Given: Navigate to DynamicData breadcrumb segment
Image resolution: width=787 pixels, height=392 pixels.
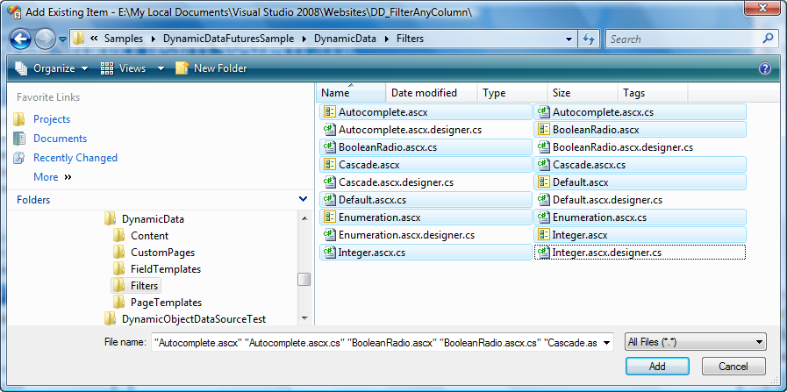Looking at the screenshot, I should [346, 39].
